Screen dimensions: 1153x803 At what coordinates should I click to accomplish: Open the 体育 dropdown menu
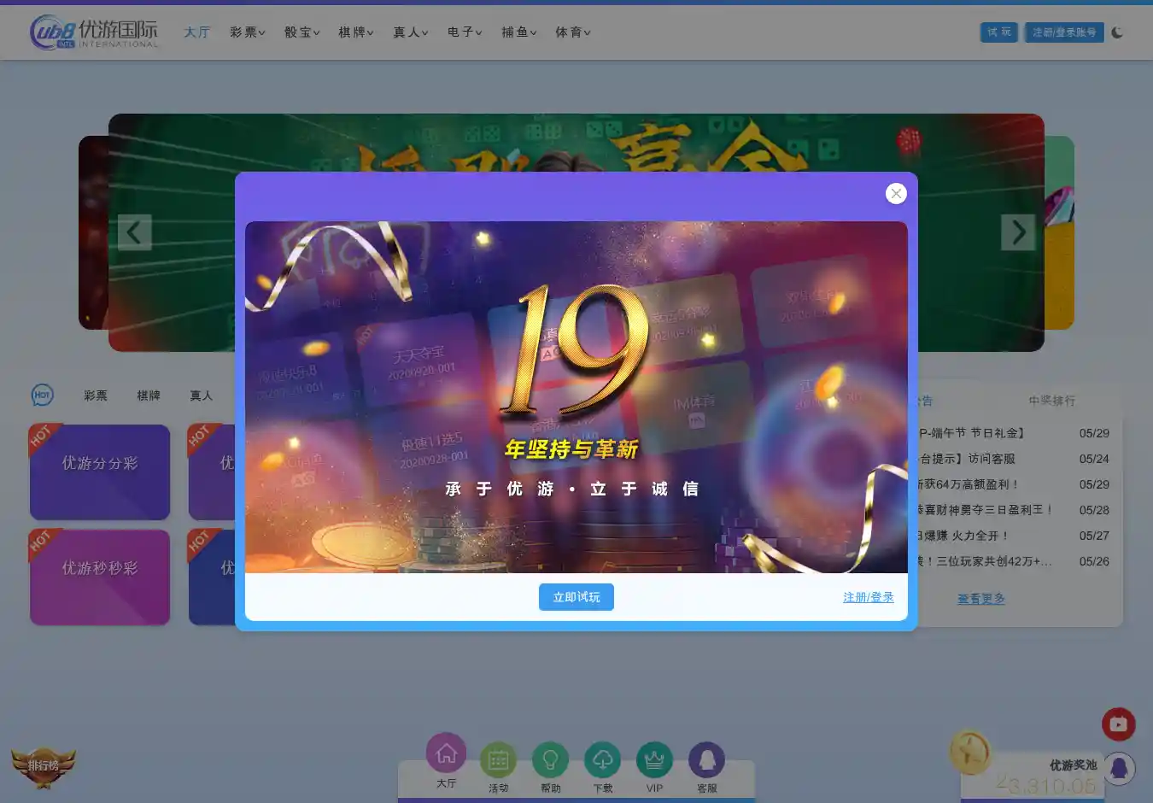point(572,32)
